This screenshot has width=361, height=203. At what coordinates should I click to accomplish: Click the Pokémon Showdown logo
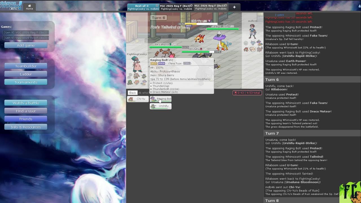(11, 6)
